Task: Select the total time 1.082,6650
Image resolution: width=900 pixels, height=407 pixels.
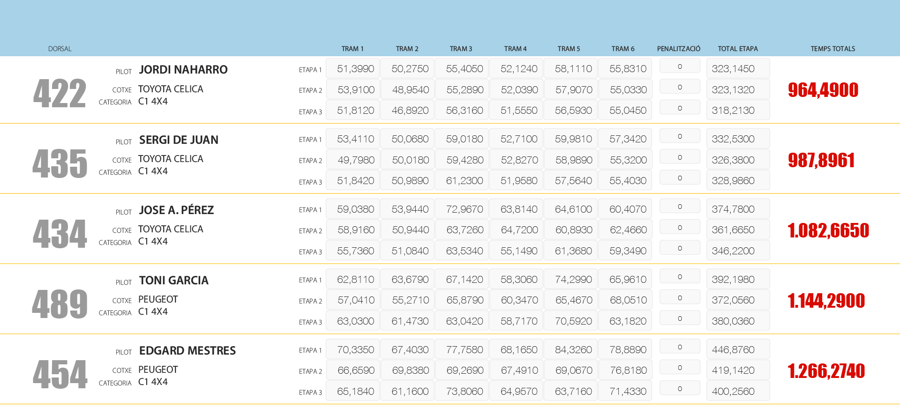Action: (x=828, y=230)
